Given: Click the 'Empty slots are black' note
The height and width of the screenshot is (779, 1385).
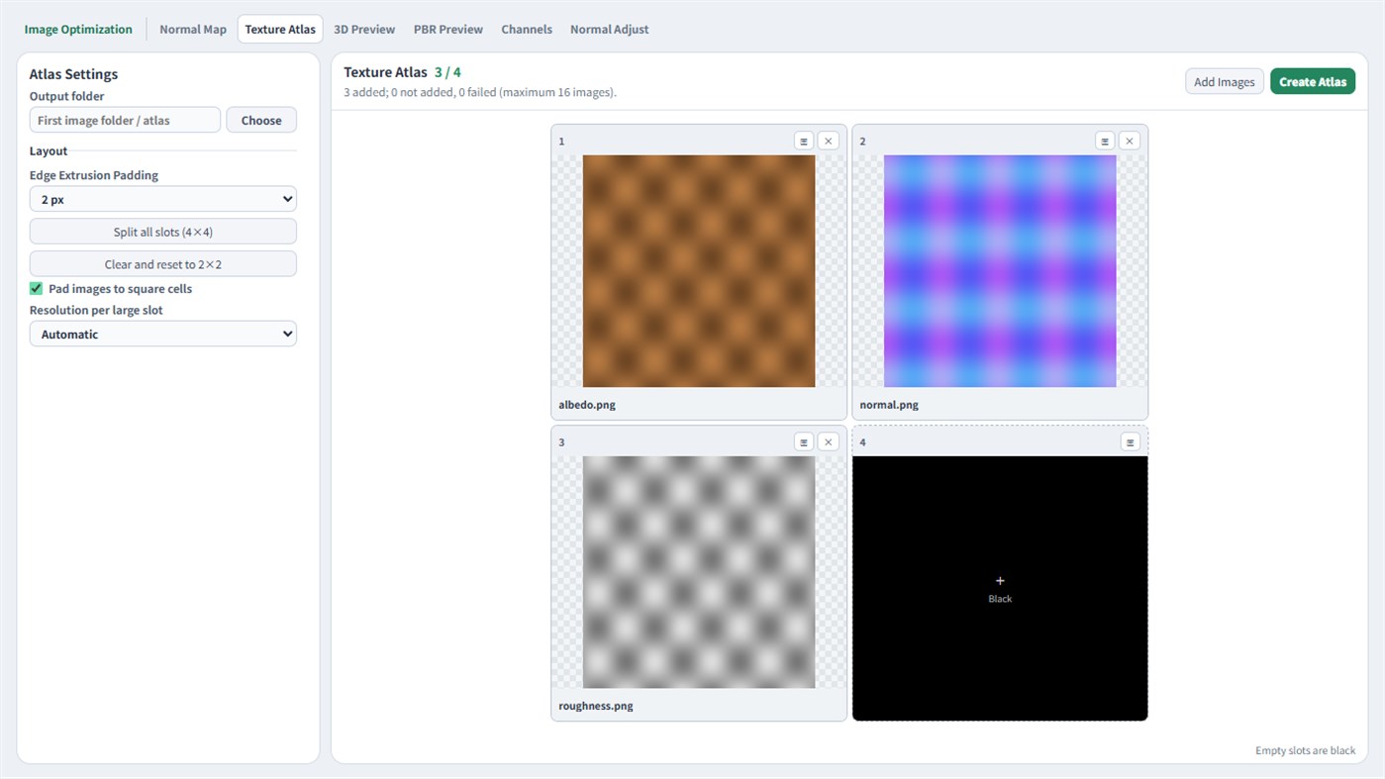Looking at the screenshot, I should (1306, 750).
